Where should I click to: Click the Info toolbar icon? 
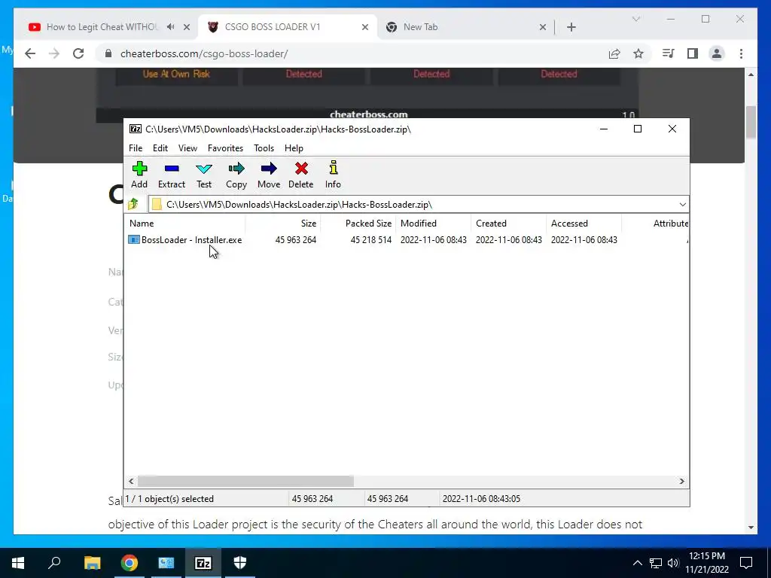(x=333, y=175)
